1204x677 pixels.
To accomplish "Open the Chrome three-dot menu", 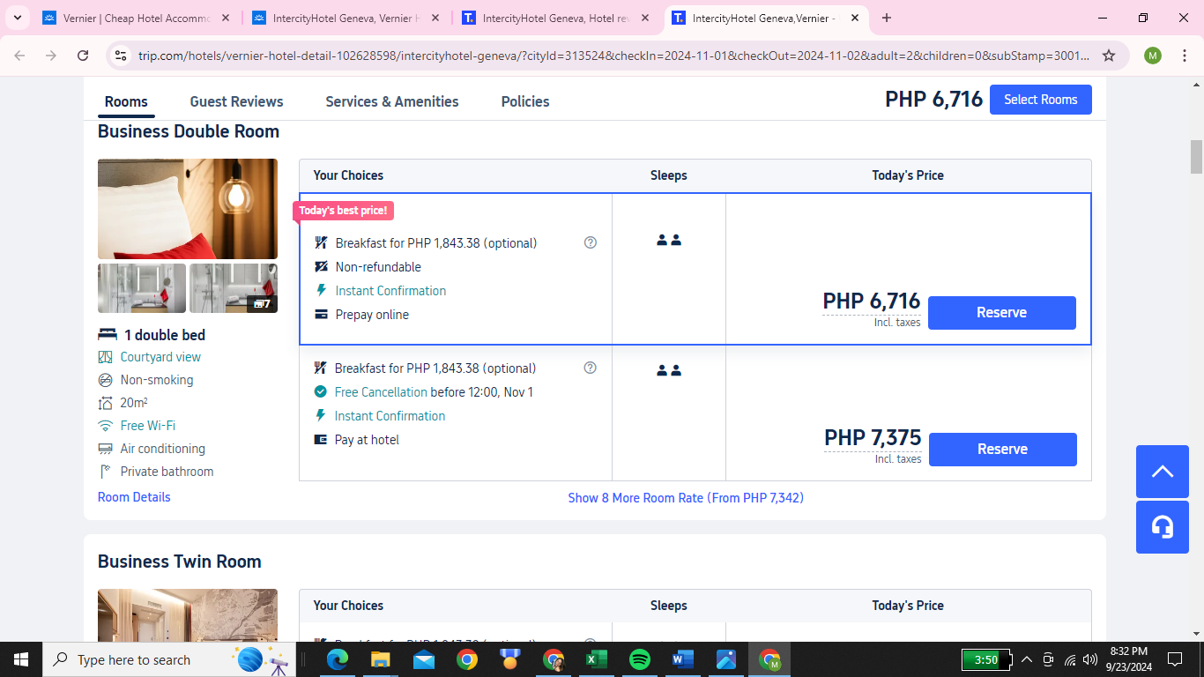I will click(x=1184, y=56).
